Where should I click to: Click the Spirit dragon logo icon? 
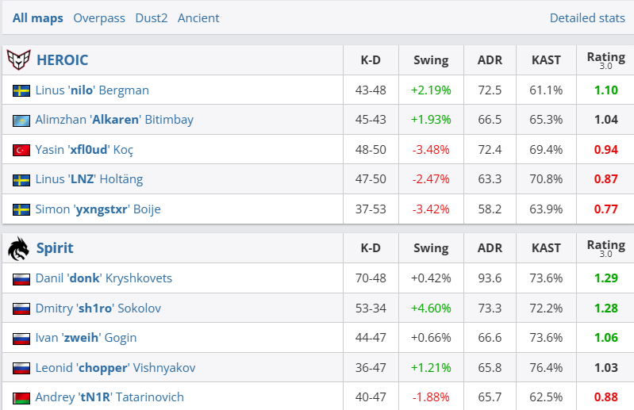(18, 248)
